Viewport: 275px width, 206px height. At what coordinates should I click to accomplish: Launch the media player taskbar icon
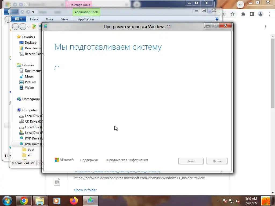tap(57, 201)
